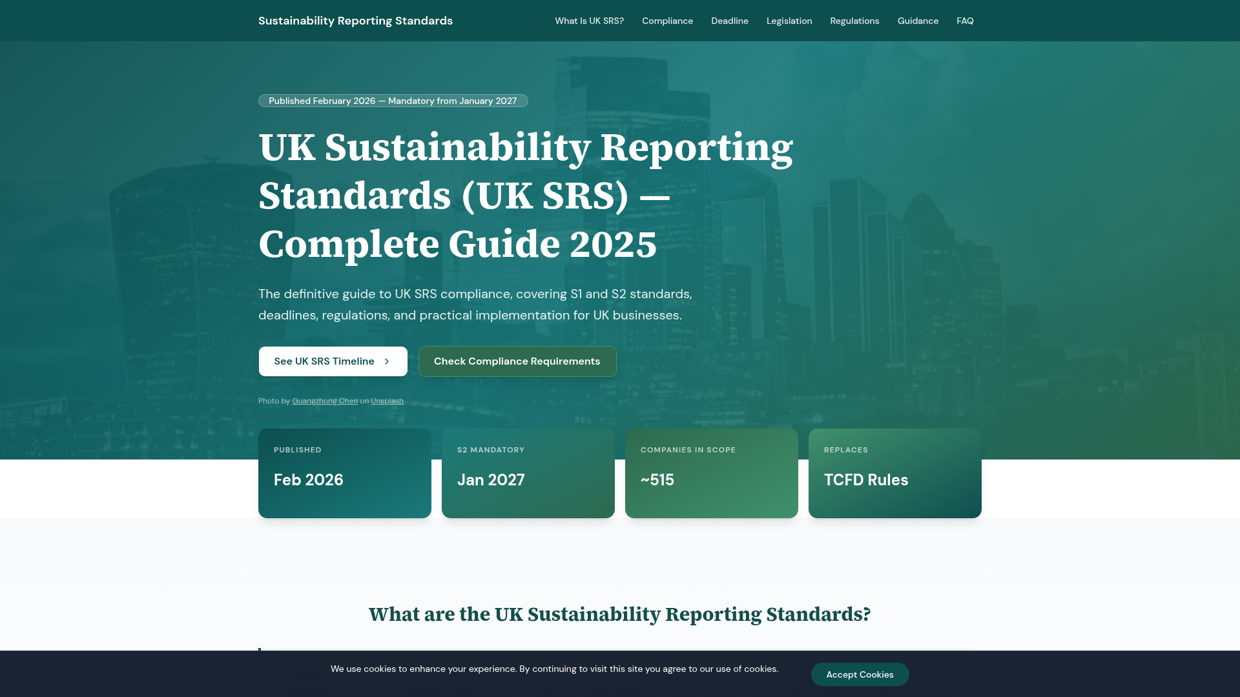Image resolution: width=1240 pixels, height=697 pixels.
Task: Click the See UK SRS Timeline button
Action: tap(333, 361)
